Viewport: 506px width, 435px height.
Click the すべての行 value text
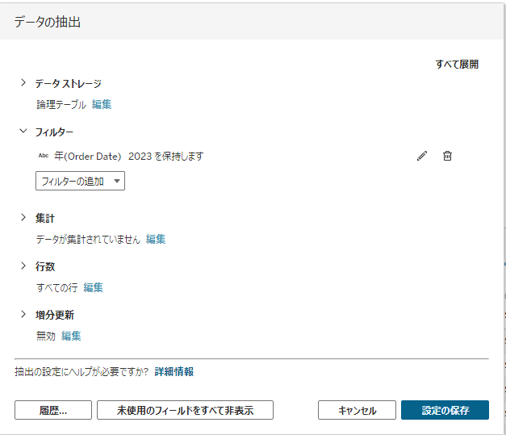pyautogui.click(x=57, y=287)
